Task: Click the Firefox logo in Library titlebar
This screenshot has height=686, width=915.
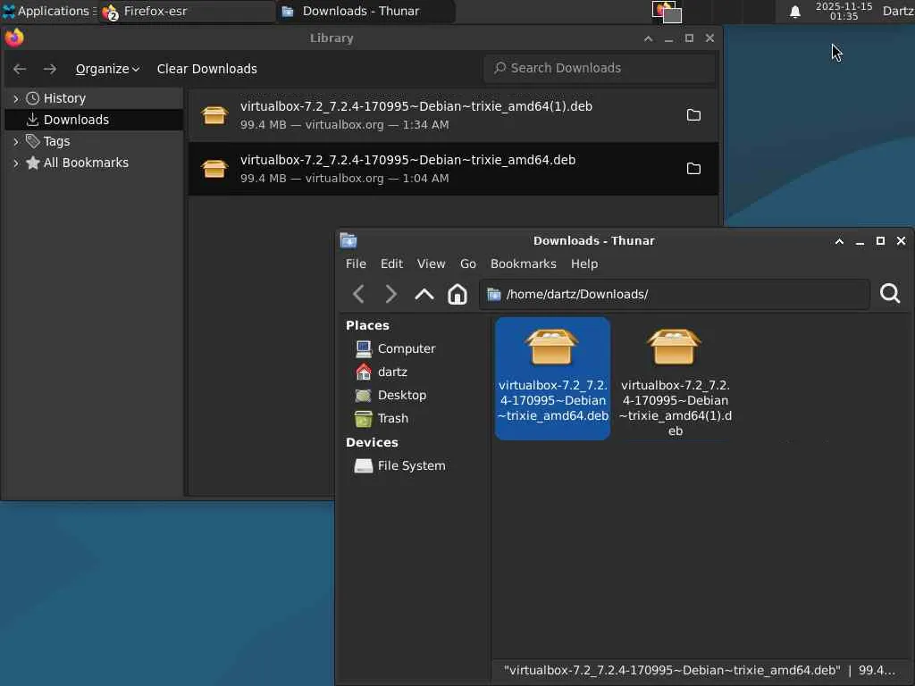Action: pyautogui.click(x=14, y=38)
